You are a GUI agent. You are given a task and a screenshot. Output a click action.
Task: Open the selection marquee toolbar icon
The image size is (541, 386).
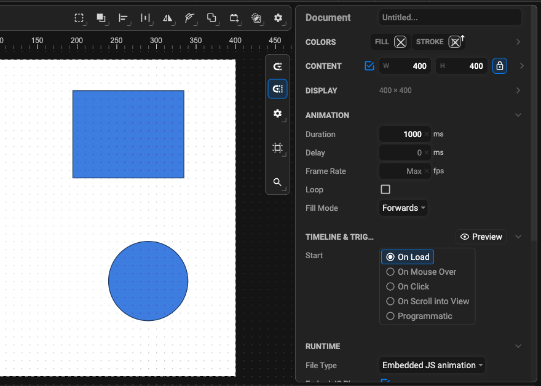(79, 18)
